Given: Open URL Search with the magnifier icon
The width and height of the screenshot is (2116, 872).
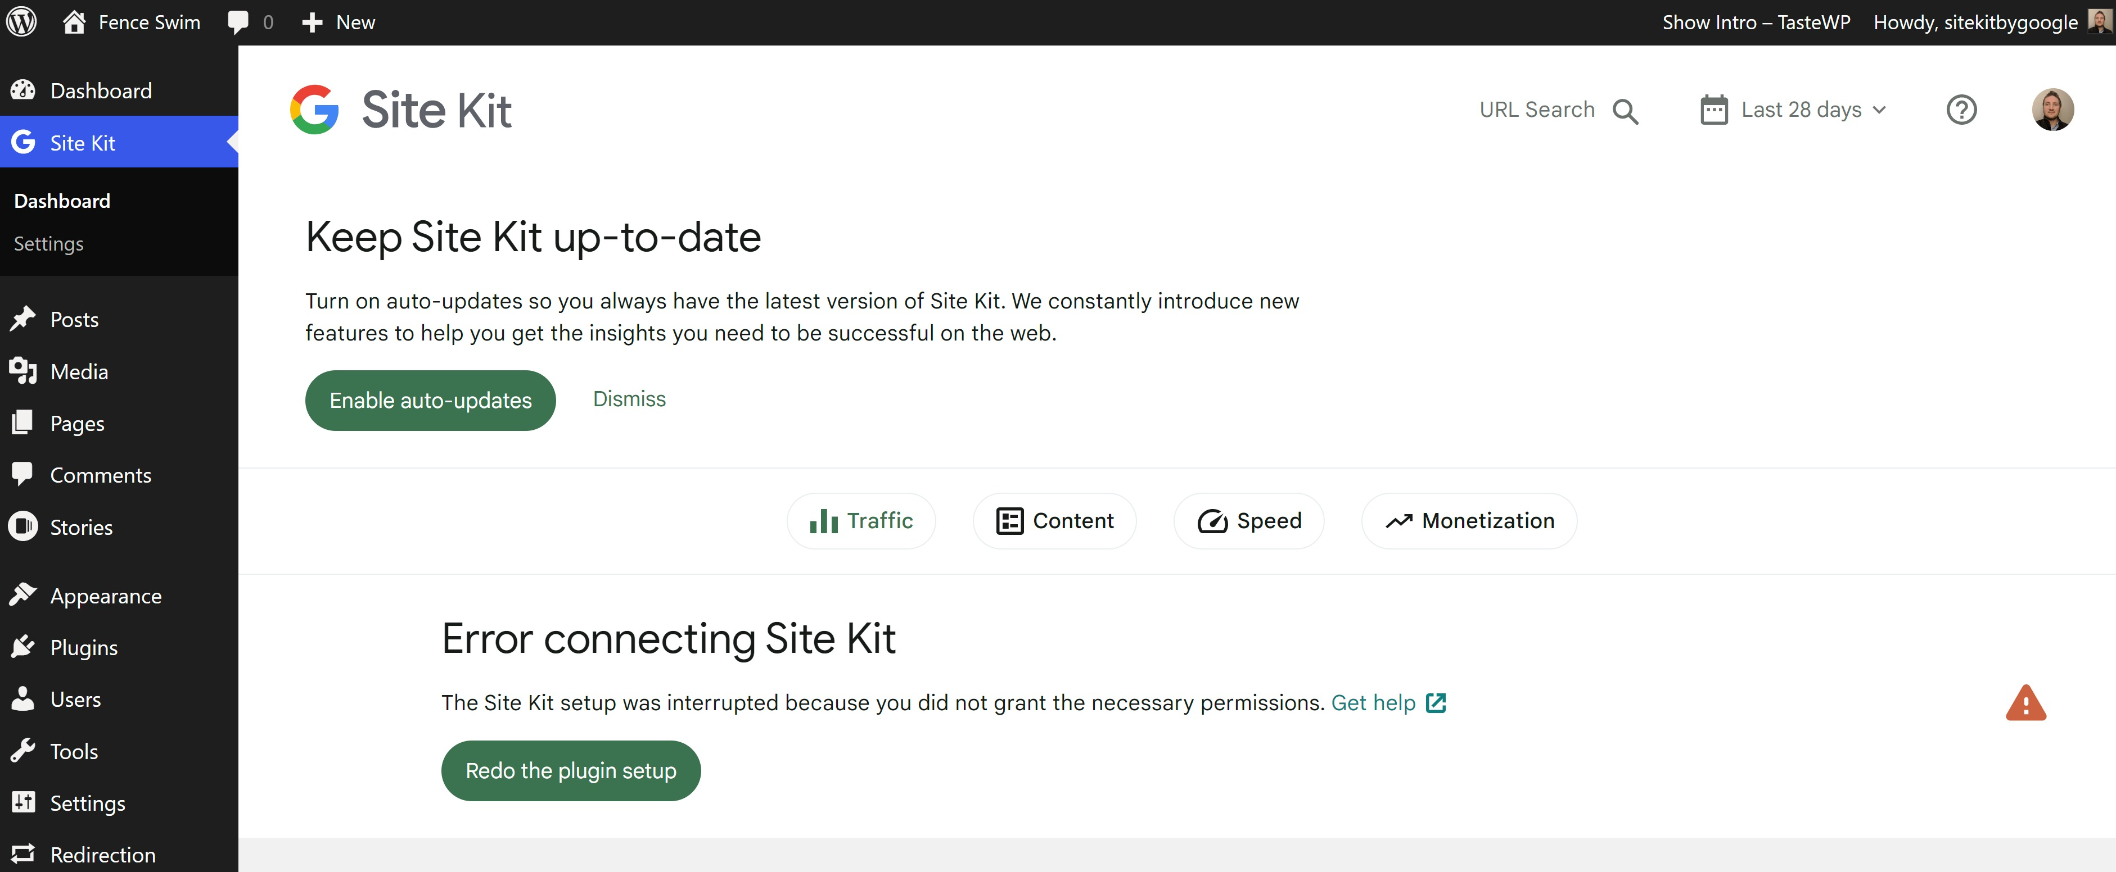Looking at the screenshot, I should point(1627,110).
